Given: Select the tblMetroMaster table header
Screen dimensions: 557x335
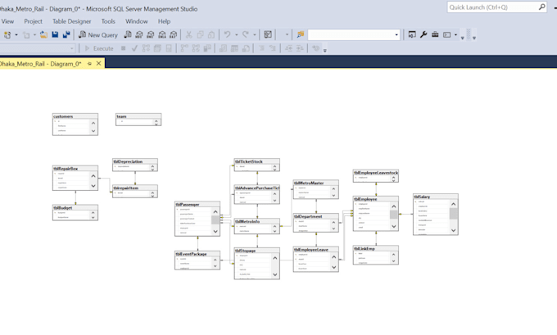Looking at the screenshot, I should [316, 183].
